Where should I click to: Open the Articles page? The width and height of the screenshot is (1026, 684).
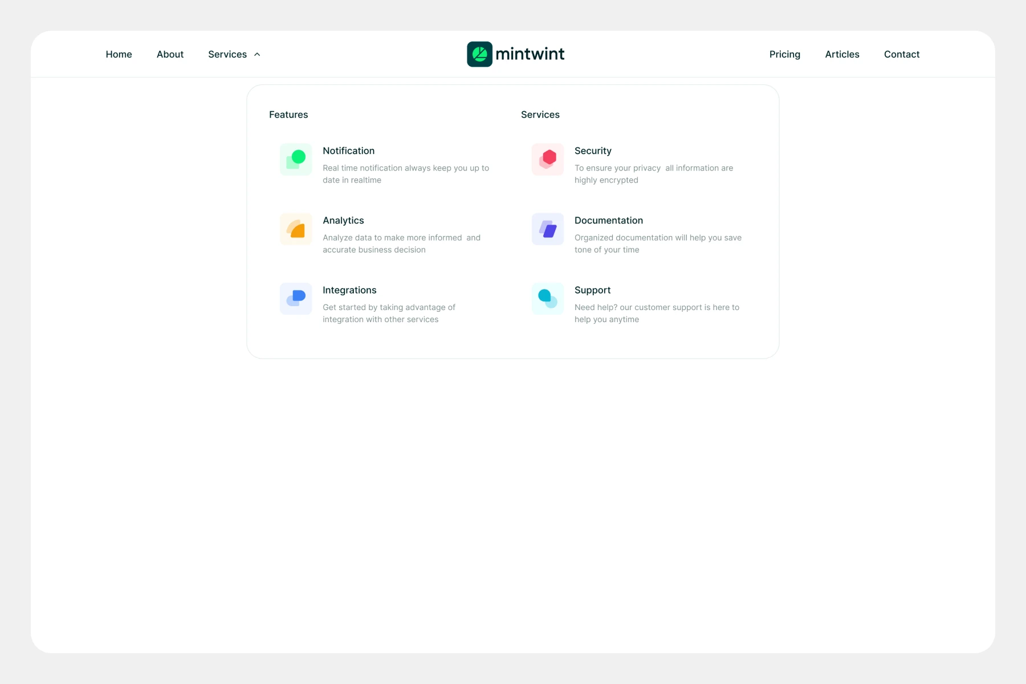842,54
